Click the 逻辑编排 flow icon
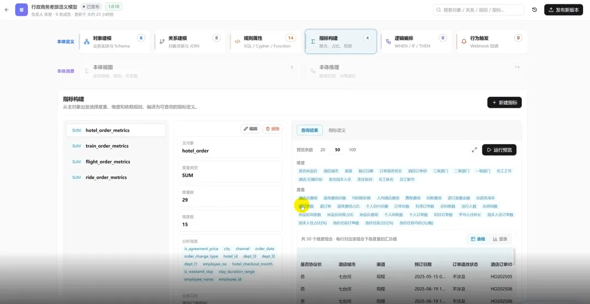590x304 pixels. pos(388,41)
